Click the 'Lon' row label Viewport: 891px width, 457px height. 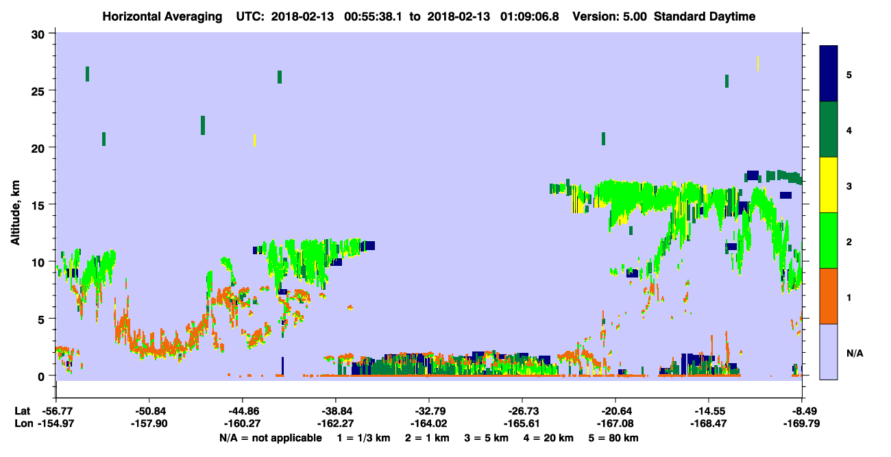[x=23, y=423]
